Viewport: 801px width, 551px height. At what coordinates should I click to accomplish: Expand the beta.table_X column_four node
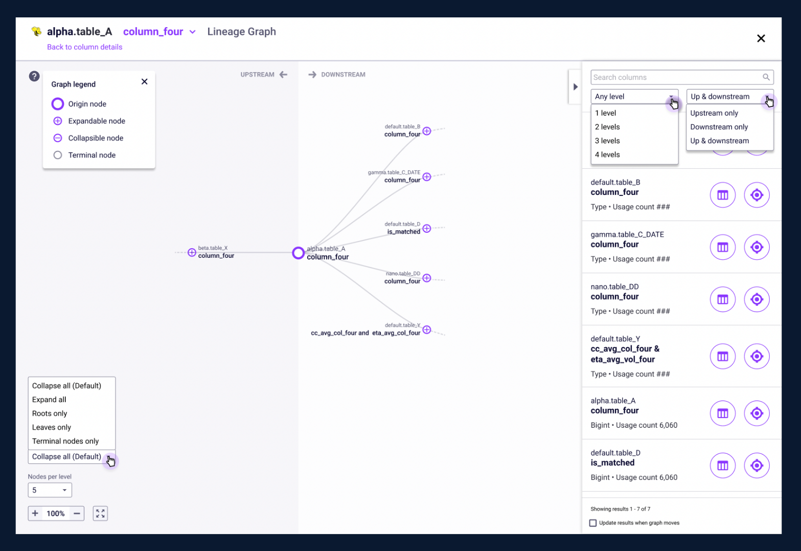(x=192, y=252)
